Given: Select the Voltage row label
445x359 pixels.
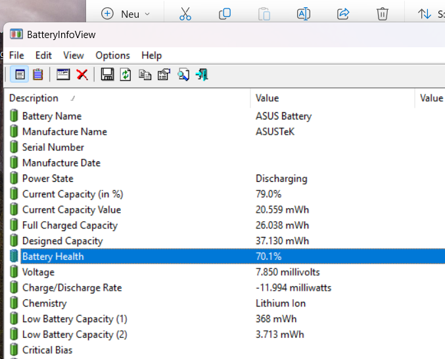Looking at the screenshot, I should tap(38, 272).
